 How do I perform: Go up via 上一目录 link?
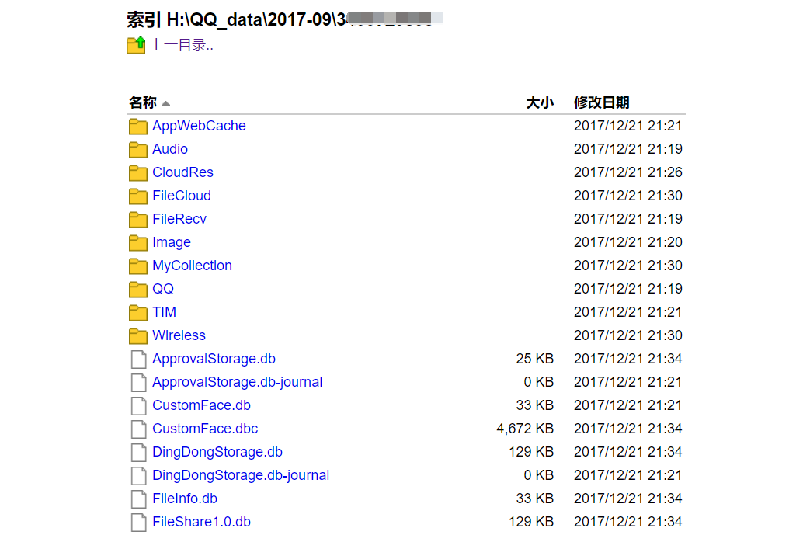point(182,45)
